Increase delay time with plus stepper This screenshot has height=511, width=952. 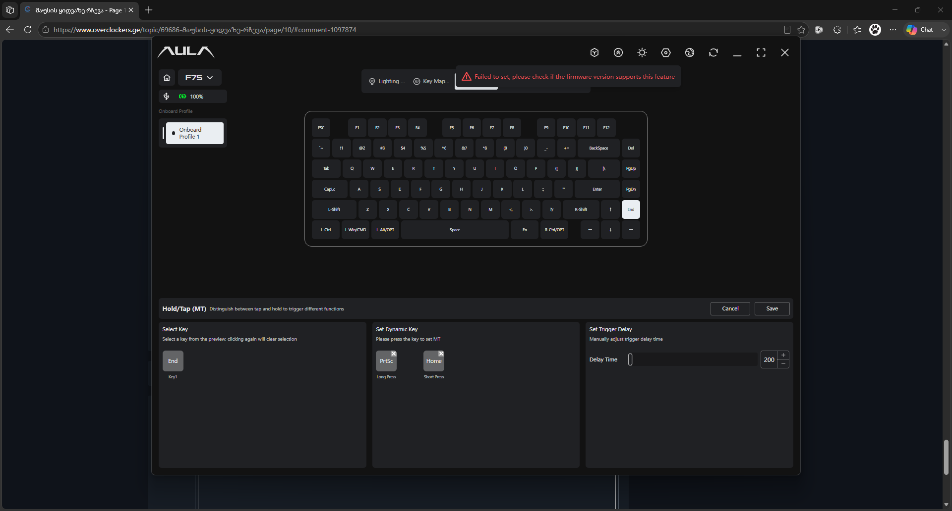[783, 355]
